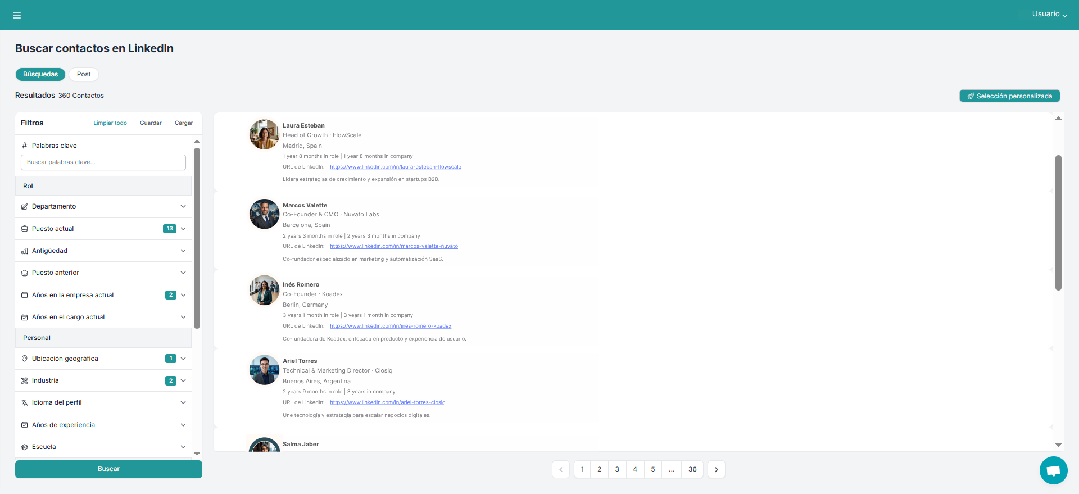The width and height of the screenshot is (1079, 494).
Task: Click the Años en la empresa actual calendar icon
Action: 25,295
